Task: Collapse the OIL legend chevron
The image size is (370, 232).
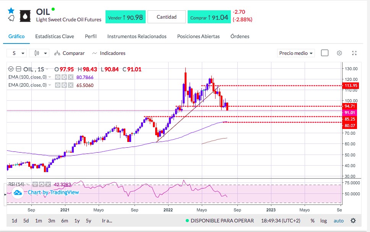Action: point(11,69)
